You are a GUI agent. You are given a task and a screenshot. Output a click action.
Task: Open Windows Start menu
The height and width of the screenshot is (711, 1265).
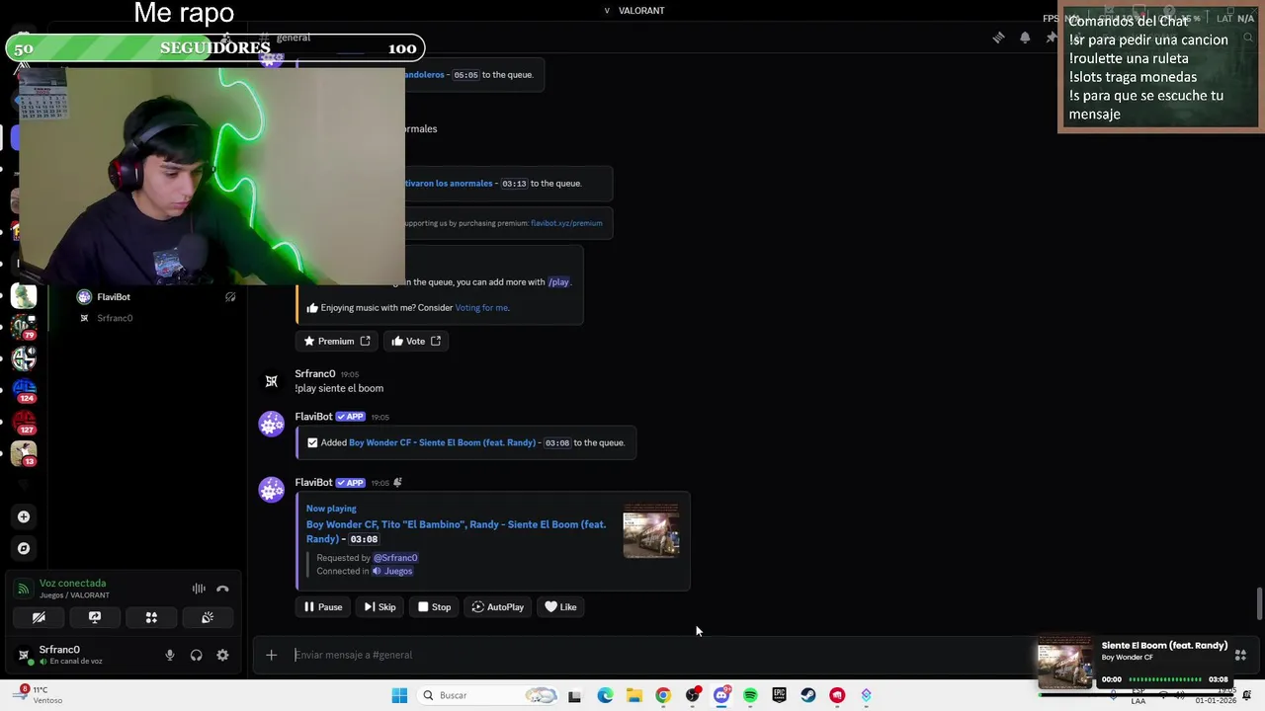point(399,695)
